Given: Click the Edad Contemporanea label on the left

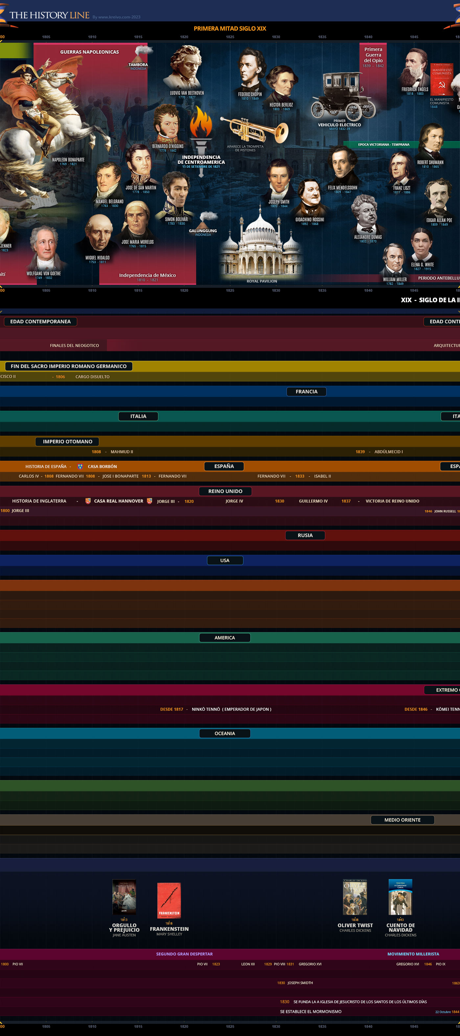Looking at the screenshot, I should (x=40, y=321).
